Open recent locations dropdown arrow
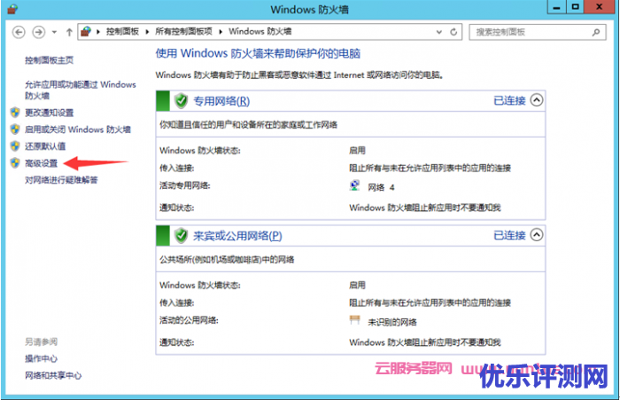This screenshot has height=400, width=620. tap(54, 32)
